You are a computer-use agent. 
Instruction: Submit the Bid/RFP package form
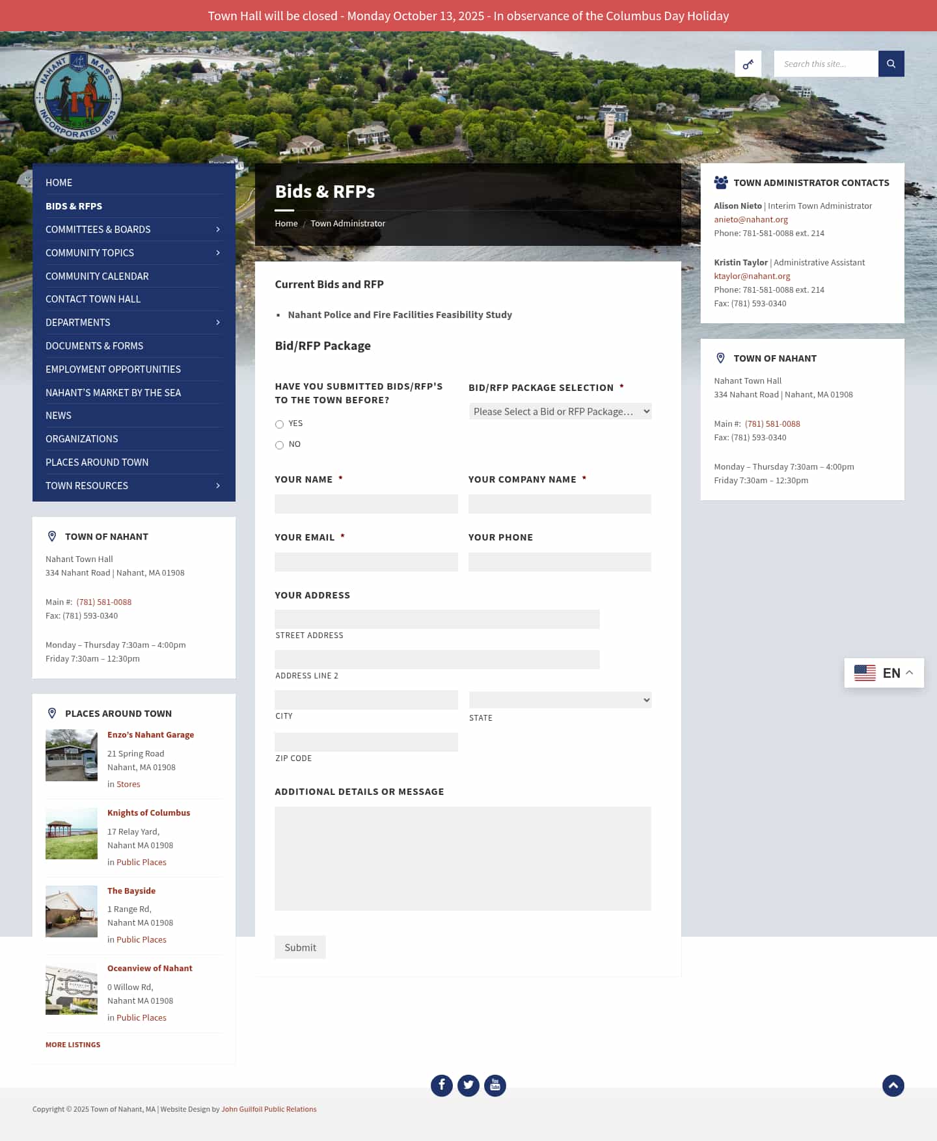click(300, 947)
